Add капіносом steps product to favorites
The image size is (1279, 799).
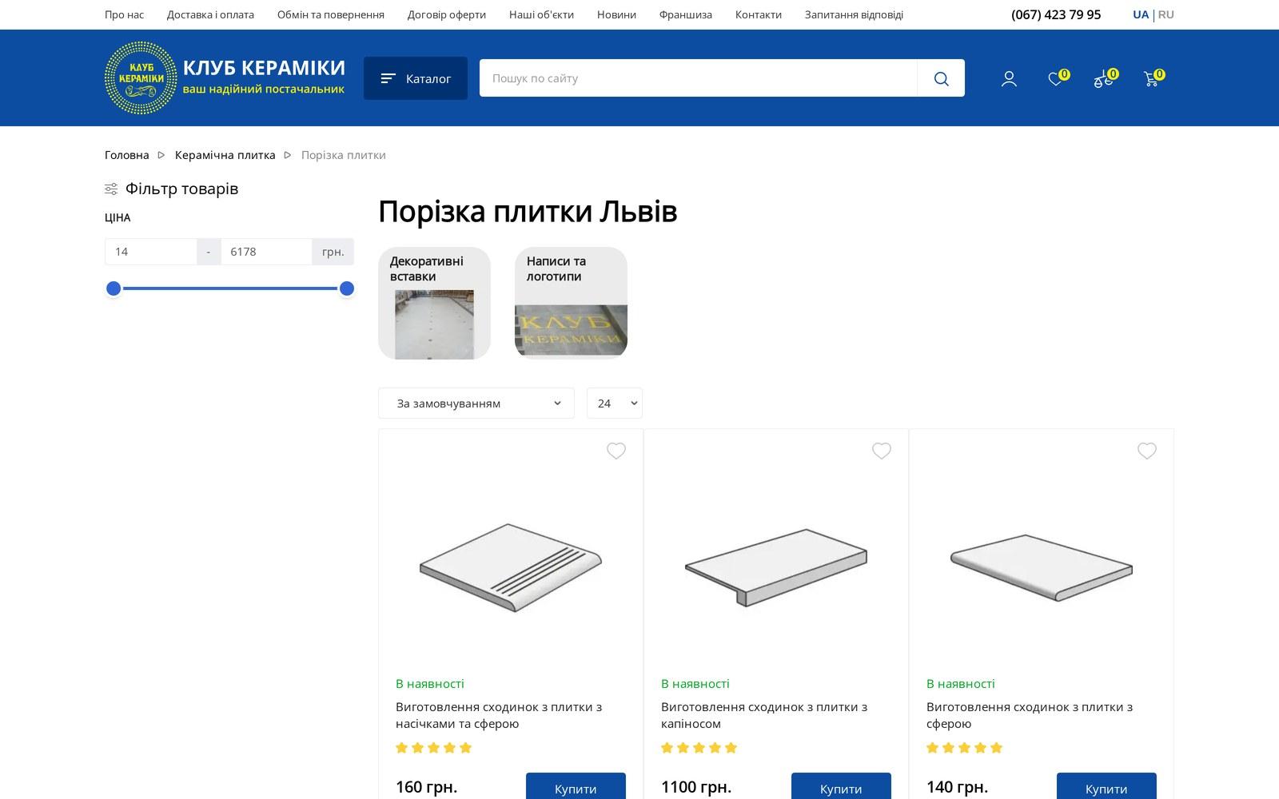click(x=882, y=451)
